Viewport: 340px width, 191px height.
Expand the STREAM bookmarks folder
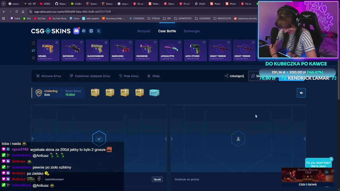[154, 19]
